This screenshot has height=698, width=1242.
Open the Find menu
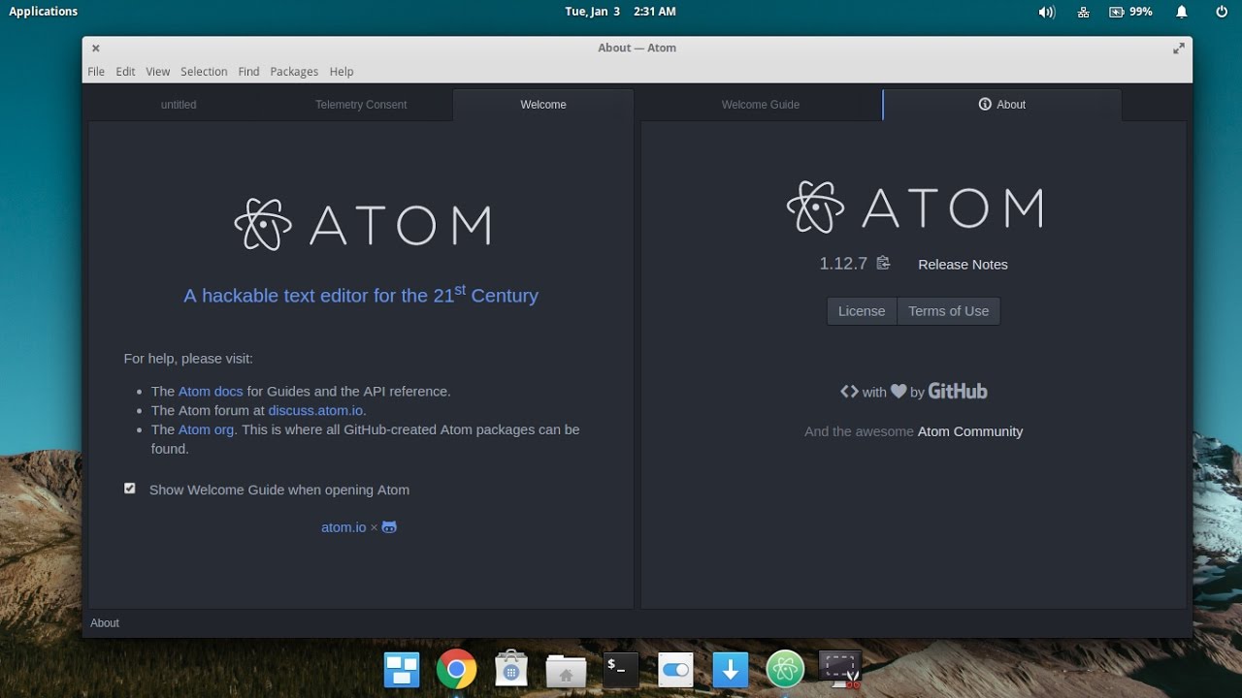[x=248, y=72]
